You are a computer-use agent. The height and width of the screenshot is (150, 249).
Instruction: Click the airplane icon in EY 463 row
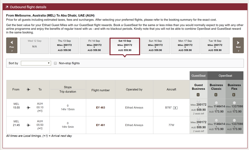coord(28,108)
